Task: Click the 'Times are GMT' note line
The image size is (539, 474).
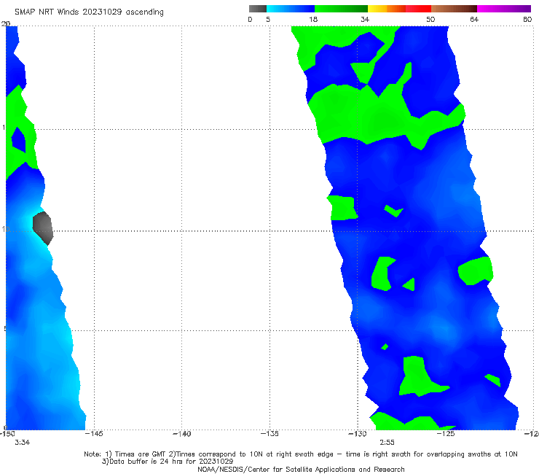Action: [301, 454]
